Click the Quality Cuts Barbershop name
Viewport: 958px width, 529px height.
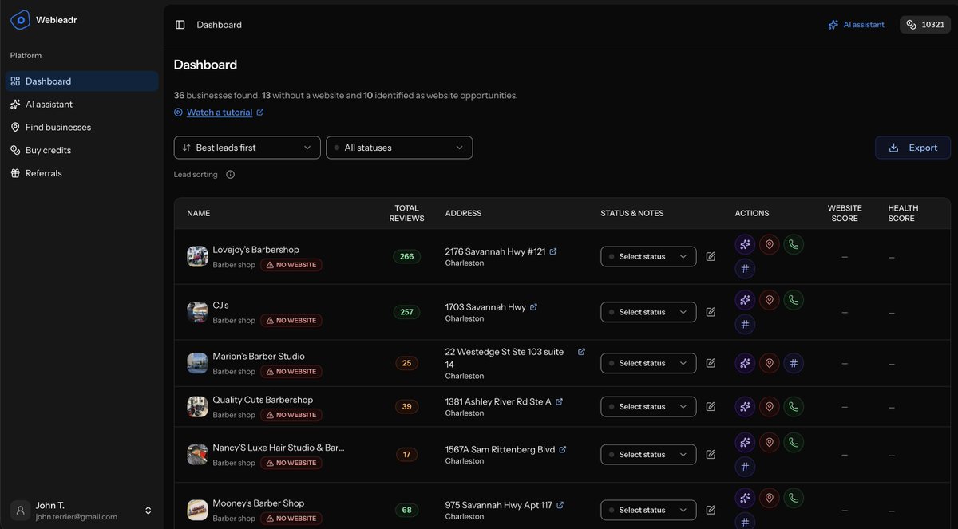click(x=263, y=400)
